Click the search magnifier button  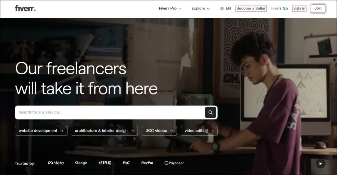[x=210, y=112]
